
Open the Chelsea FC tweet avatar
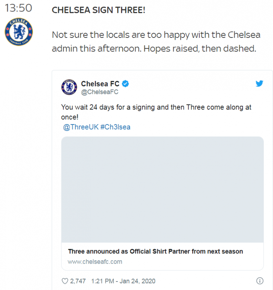[x=69, y=87]
